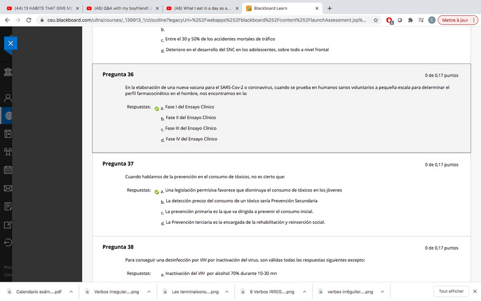This screenshot has height=301, width=481.
Task: Click answer Fase I del Ensayo Clínico
Action: coord(189,107)
